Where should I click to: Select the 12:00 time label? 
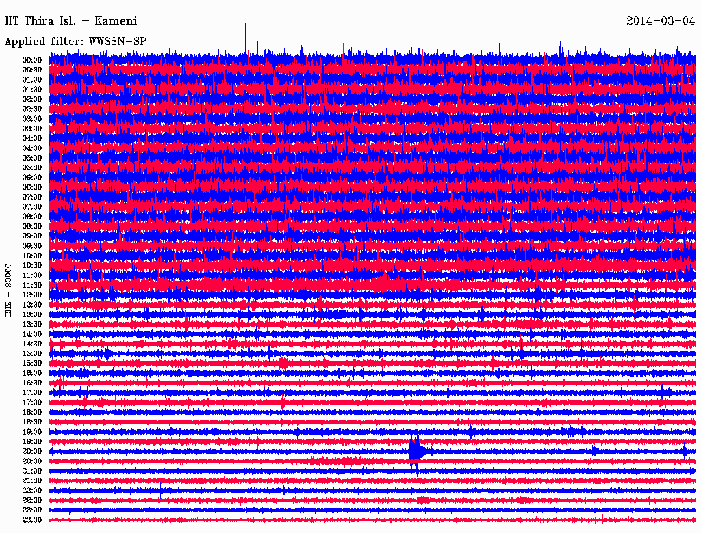32,295
